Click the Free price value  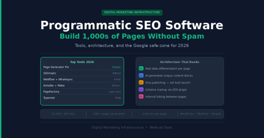[118, 98]
